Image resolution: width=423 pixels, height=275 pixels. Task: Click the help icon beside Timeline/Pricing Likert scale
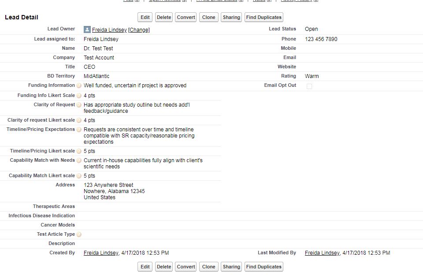(x=79, y=151)
